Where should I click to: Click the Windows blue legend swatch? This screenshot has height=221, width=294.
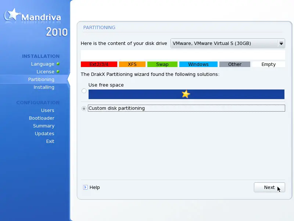(198, 64)
